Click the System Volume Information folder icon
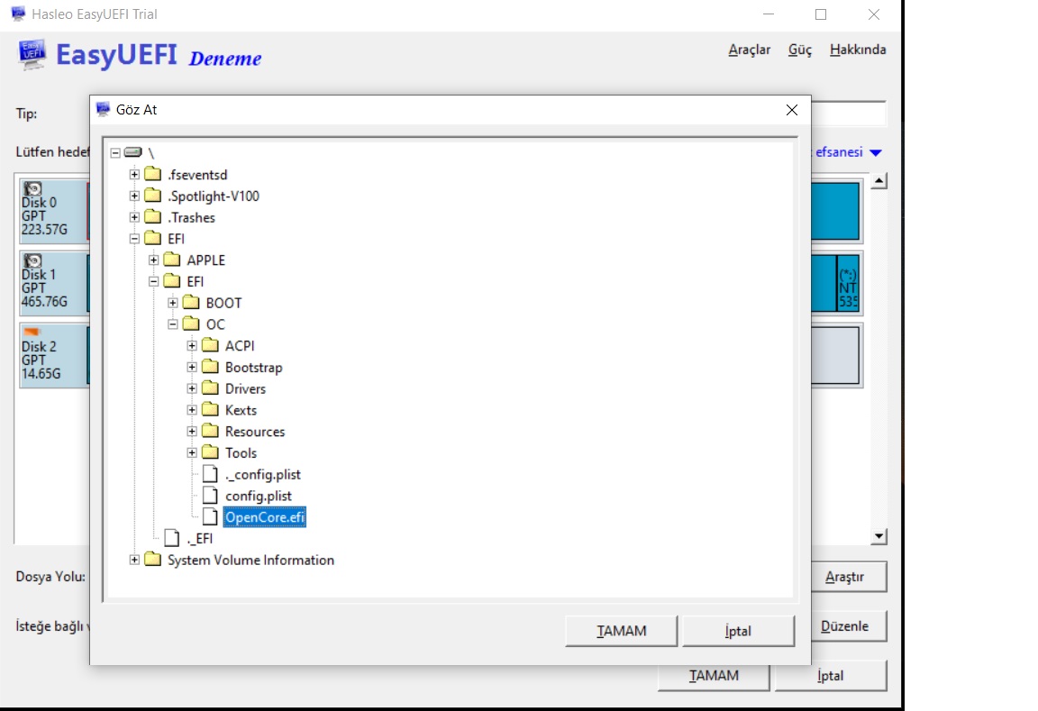Viewport: 1038px width, 711px height. (152, 561)
